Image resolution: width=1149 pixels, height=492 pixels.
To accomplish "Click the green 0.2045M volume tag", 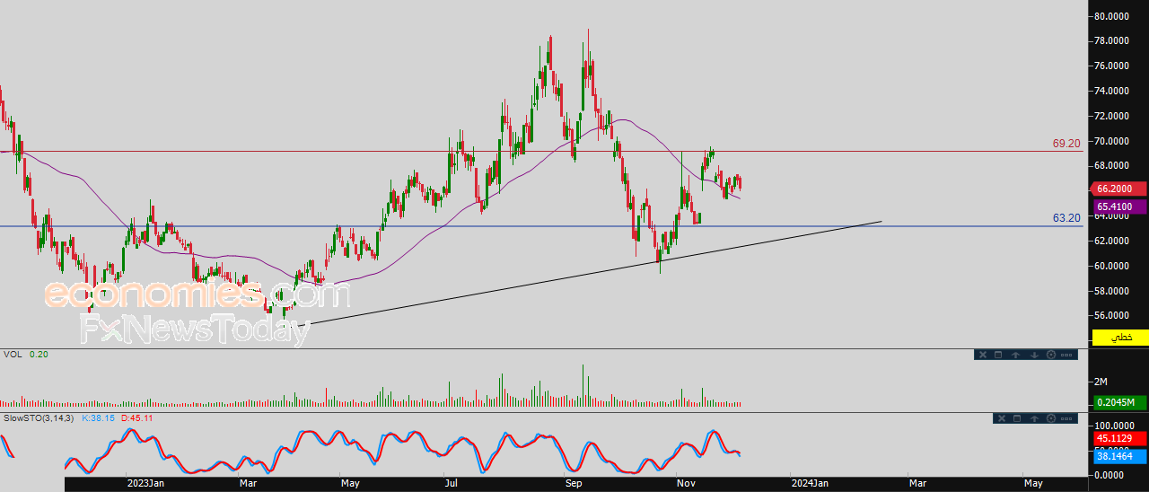I will (1120, 402).
